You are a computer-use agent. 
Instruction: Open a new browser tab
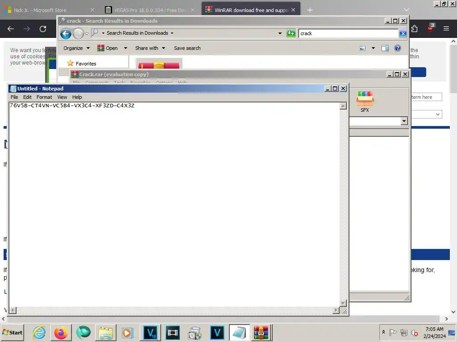(x=310, y=10)
